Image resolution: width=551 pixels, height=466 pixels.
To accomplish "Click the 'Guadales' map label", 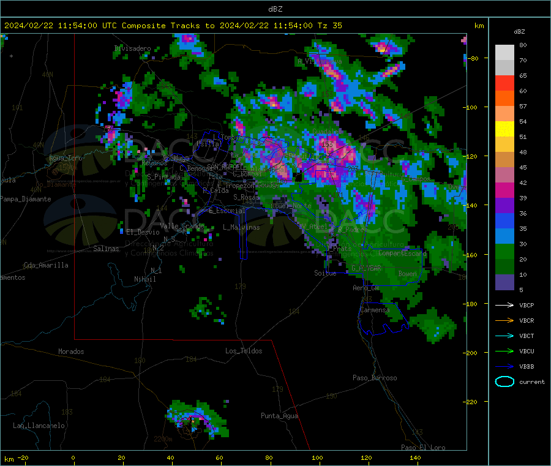I will pos(327,132).
